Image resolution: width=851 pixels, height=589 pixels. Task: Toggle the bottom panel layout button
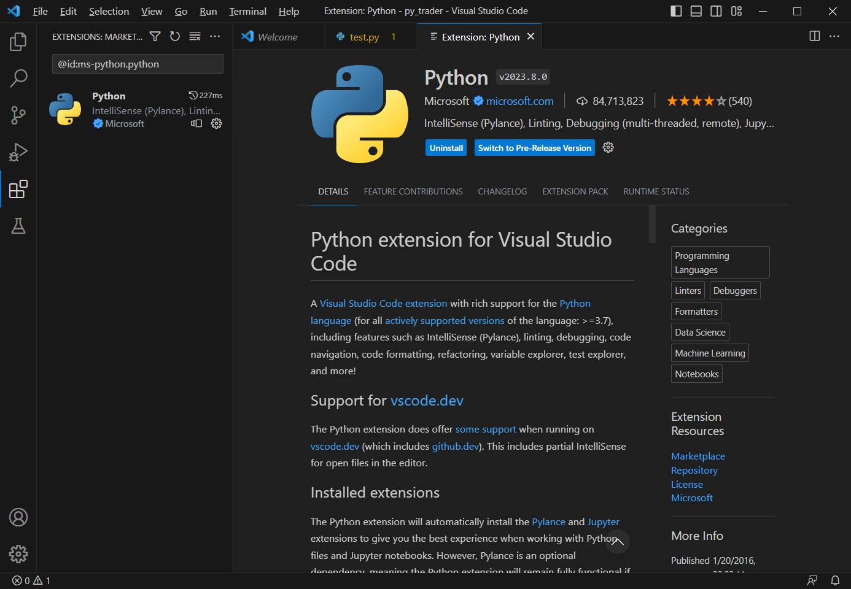(x=696, y=11)
